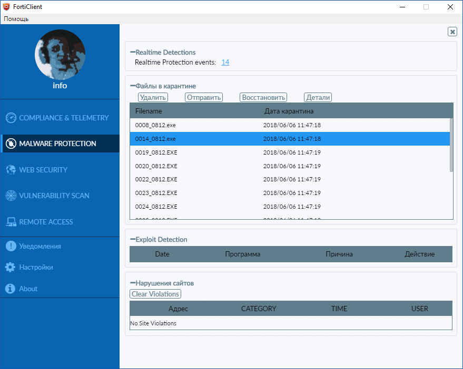
Task: Collapse the Realtime Detections section
Action: [x=133, y=52]
